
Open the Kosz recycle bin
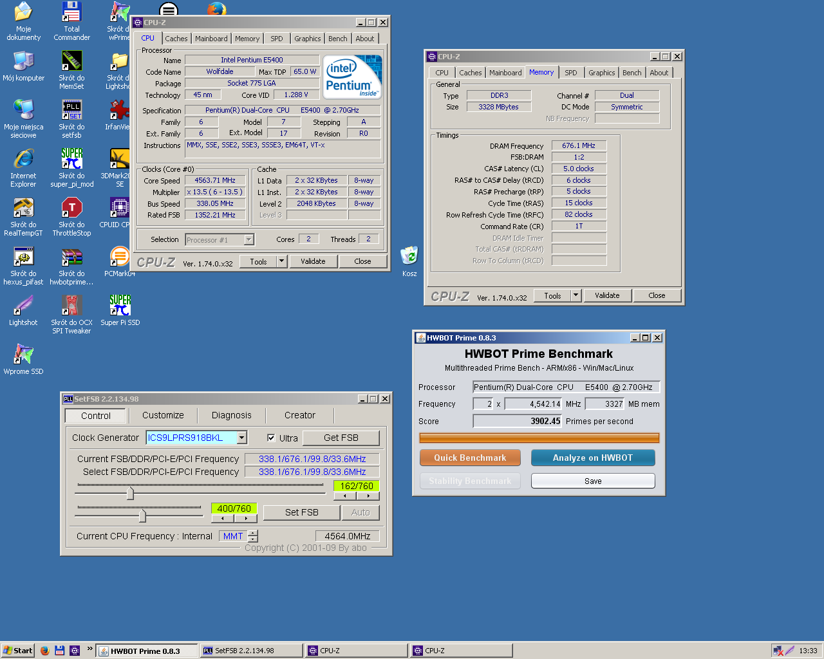pos(409,262)
